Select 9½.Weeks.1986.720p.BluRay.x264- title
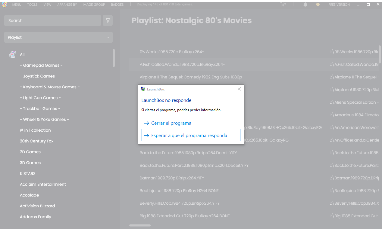The height and width of the screenshot is (229, 382). (172, 52)
